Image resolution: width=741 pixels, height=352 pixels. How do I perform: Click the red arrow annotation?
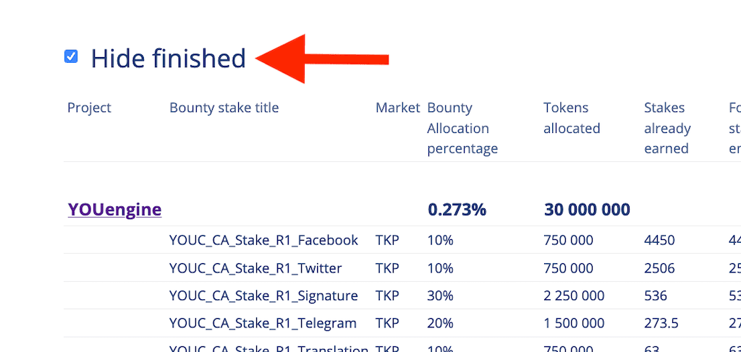point(322,59)
